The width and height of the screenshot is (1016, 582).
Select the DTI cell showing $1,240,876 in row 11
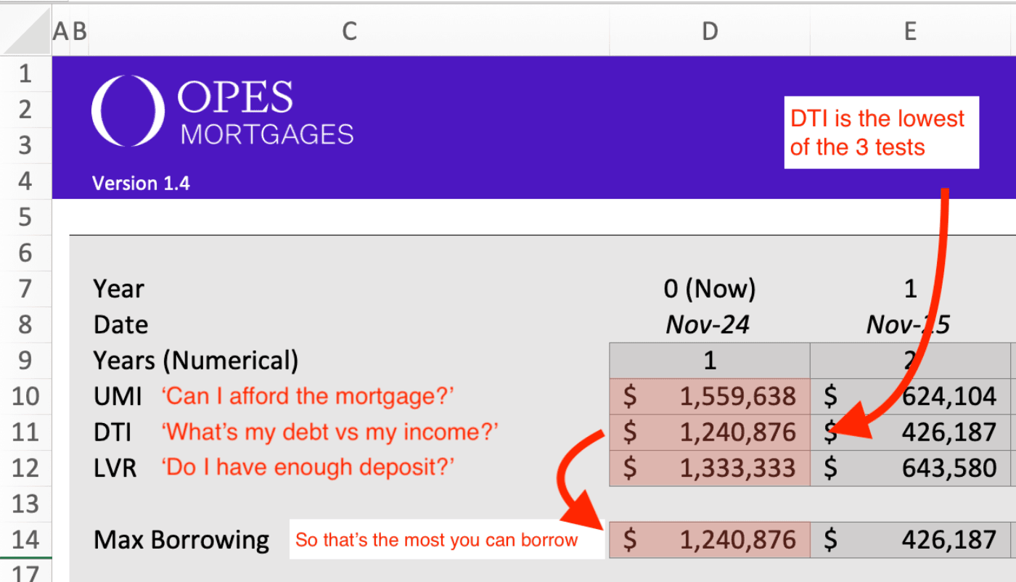click(x=710, y=433)
